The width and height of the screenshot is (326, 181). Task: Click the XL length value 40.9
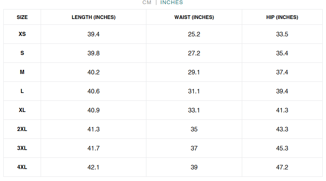[x=94, y=110]
